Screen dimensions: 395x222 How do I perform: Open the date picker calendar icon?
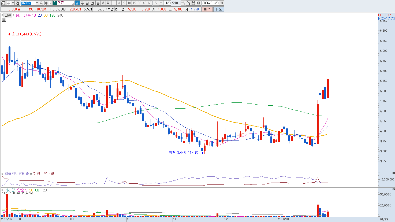coord(221,3)
